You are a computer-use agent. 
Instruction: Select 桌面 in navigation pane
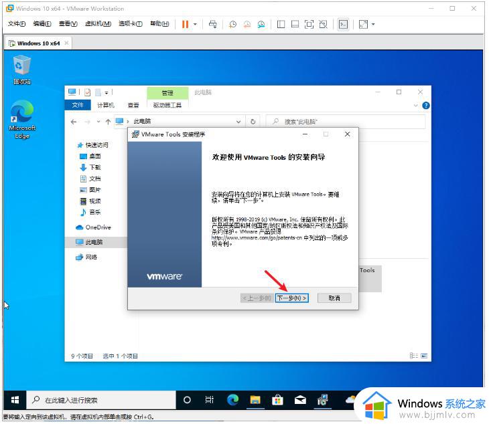90,156
